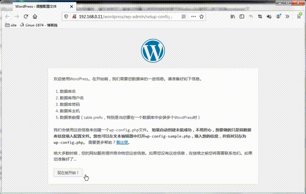Click the browser Back arrow

coord(7,16)
